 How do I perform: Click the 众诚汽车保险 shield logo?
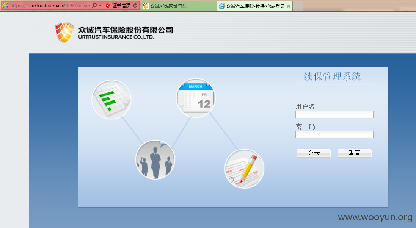64,33
